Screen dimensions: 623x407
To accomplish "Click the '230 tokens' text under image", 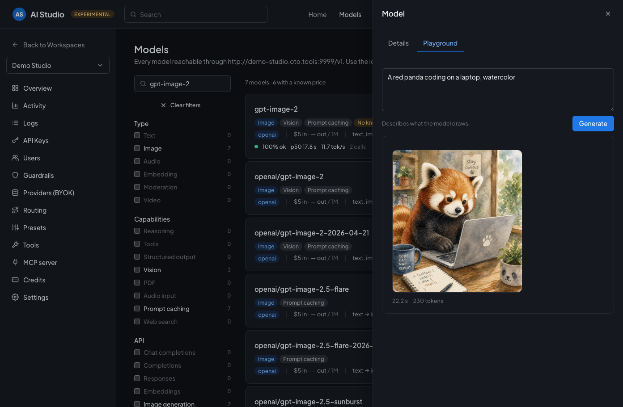I will (428, 301).
